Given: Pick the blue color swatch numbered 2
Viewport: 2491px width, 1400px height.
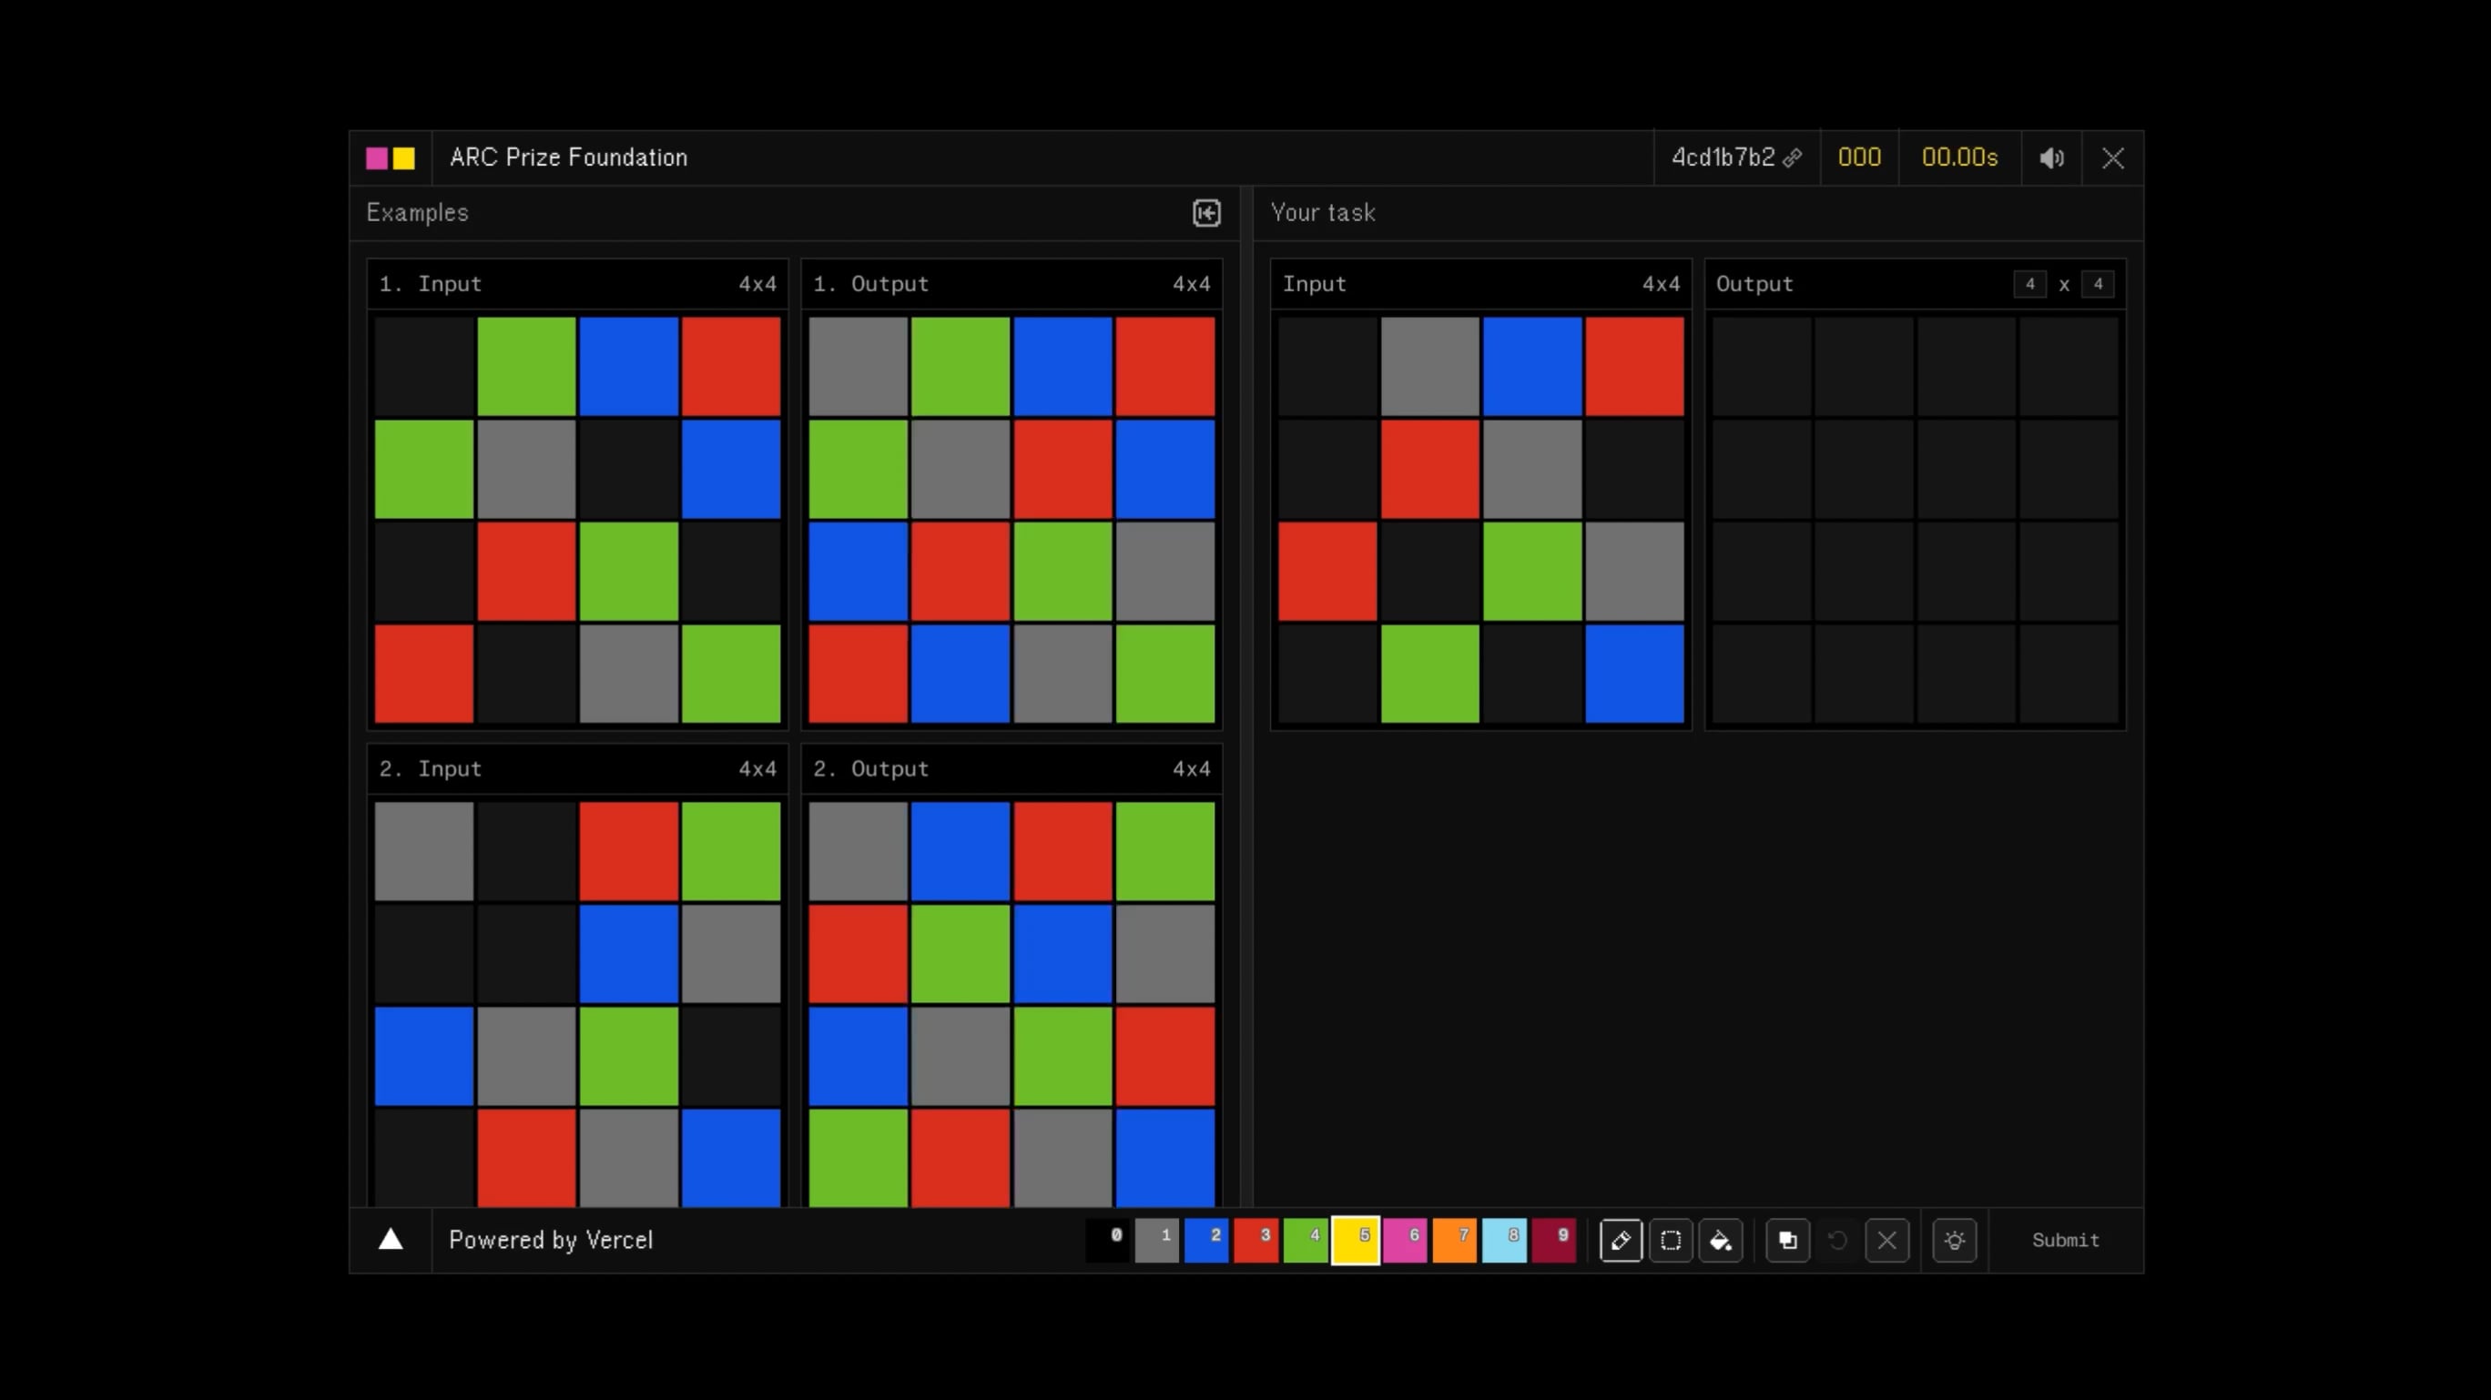Looking at the screenshot, I should 1205,1241.
